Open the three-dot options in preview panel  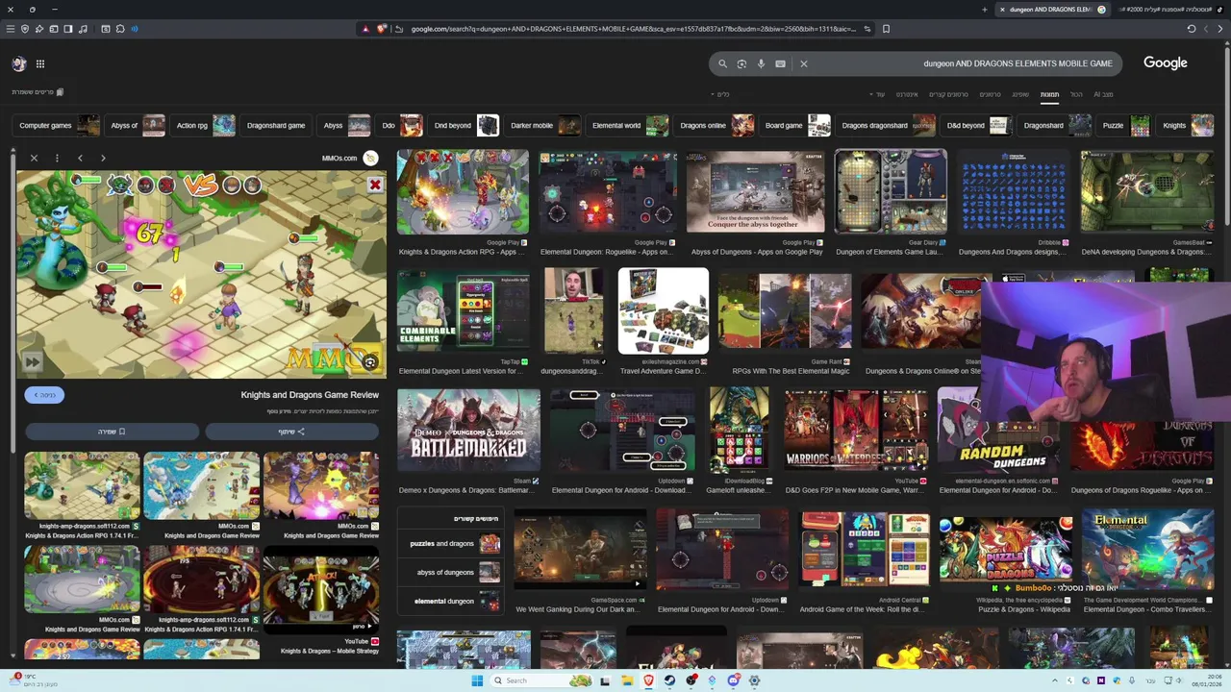(57, 158)
